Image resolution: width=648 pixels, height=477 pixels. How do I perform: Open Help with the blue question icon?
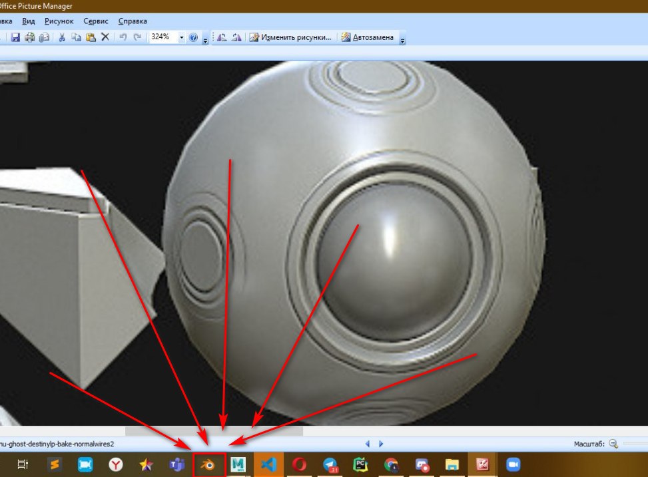[x=193, y=37]
